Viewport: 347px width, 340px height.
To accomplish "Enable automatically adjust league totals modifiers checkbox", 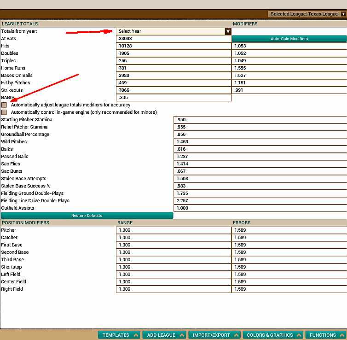I will [x=4, y=105].
